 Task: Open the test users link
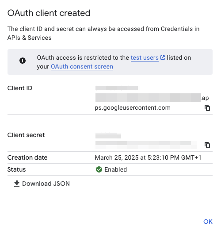[x=145, y=57]
